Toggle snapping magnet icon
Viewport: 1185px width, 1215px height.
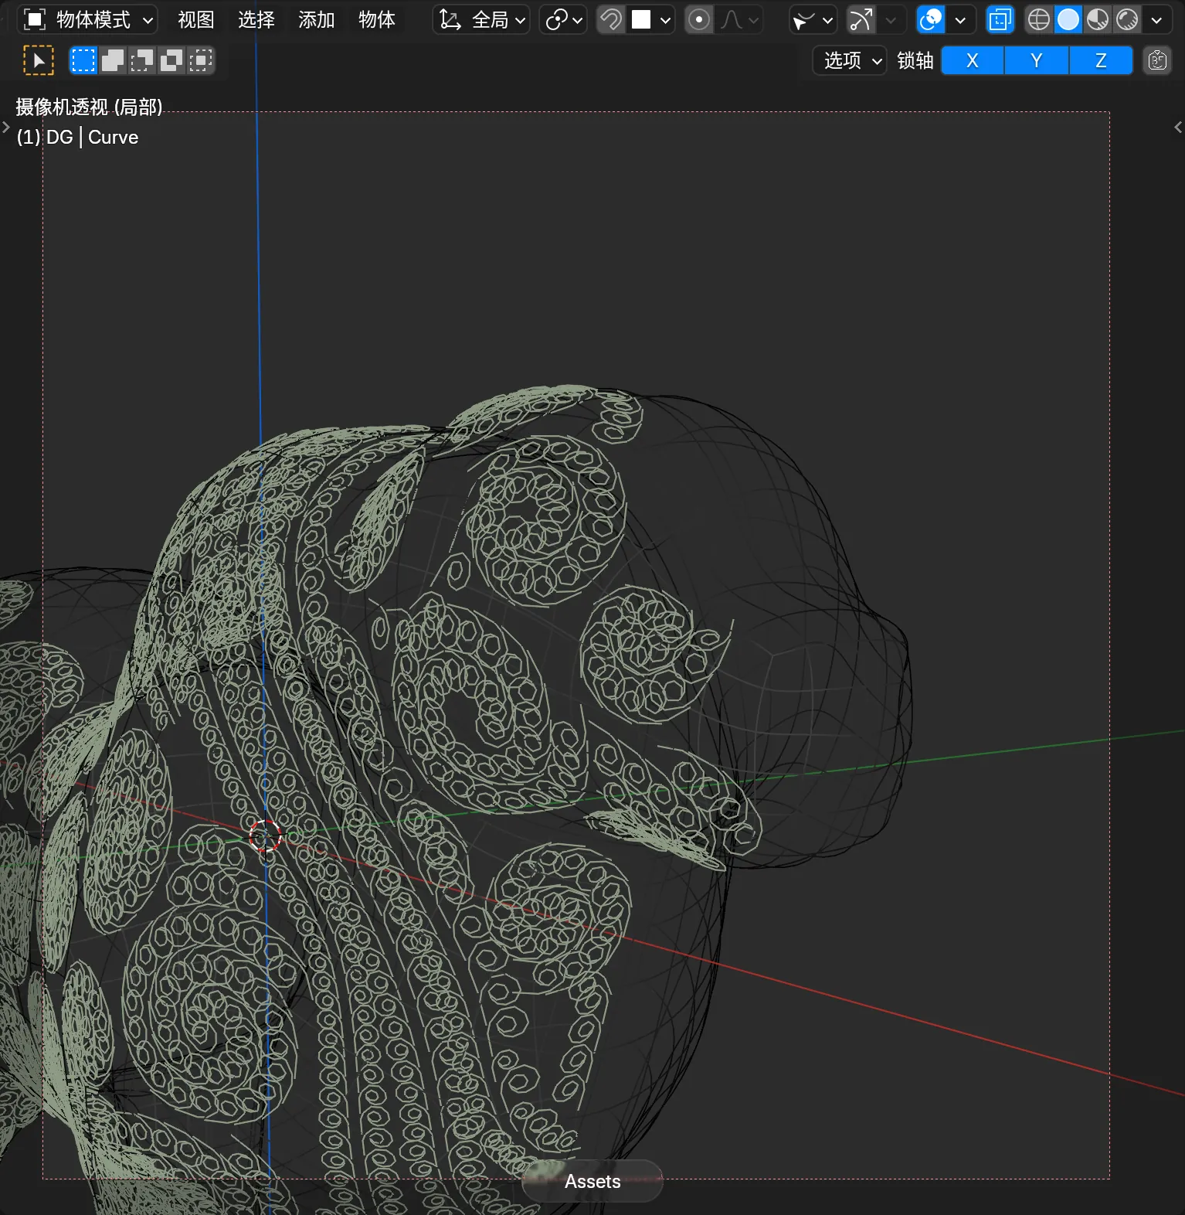(x=611, y=19)
